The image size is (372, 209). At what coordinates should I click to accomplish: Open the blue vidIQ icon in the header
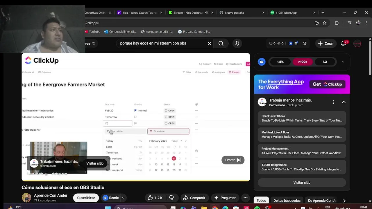tap(290, 43)
